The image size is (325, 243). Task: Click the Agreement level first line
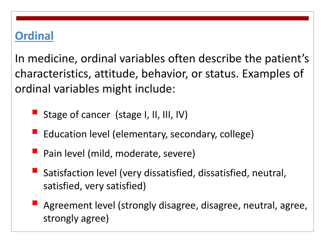click(175, 205)
